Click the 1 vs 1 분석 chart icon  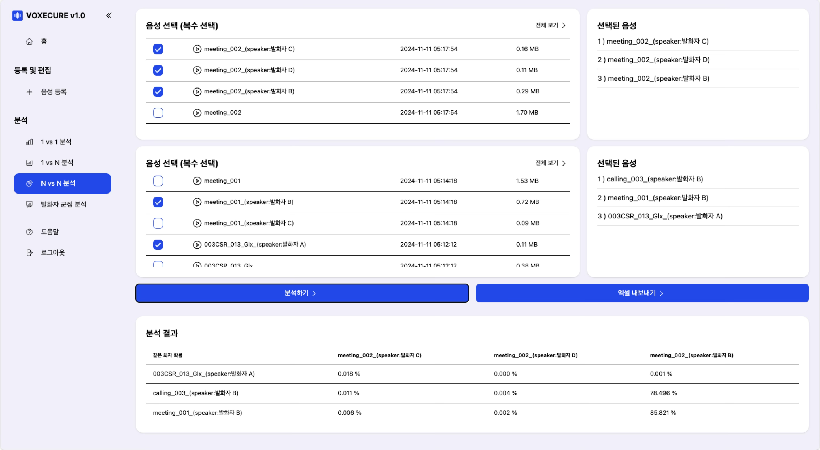tap(29, 142)
